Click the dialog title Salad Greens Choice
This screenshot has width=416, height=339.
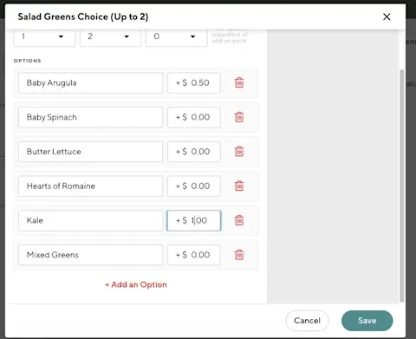click(83, 16)
